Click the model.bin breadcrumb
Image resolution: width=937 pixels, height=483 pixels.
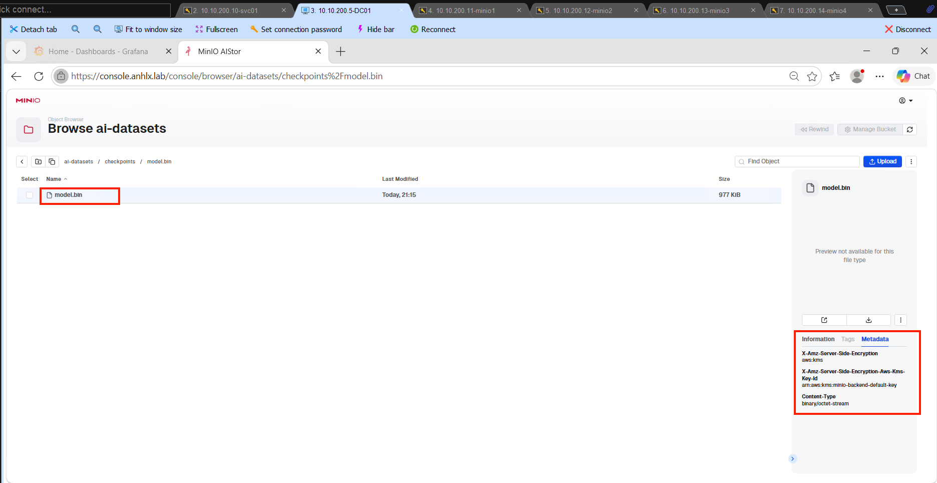159,162
